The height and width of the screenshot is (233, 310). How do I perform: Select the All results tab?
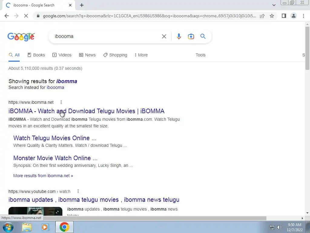(14, 55)
